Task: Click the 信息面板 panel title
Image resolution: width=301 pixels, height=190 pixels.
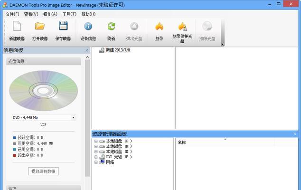Action: tap(13, 50)
